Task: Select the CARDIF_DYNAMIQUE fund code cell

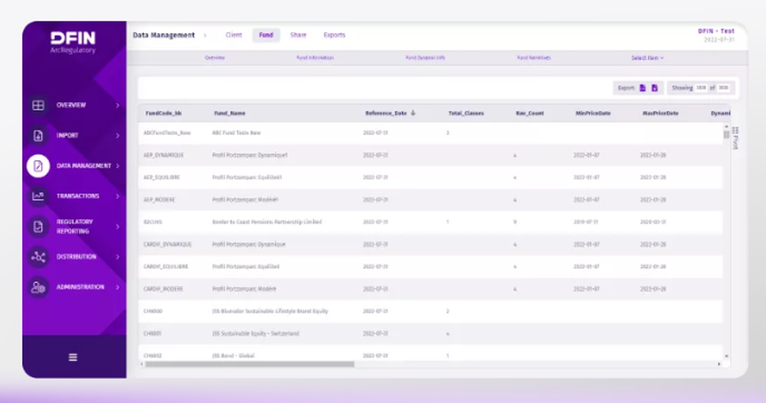Action: [x=168, y=244]
